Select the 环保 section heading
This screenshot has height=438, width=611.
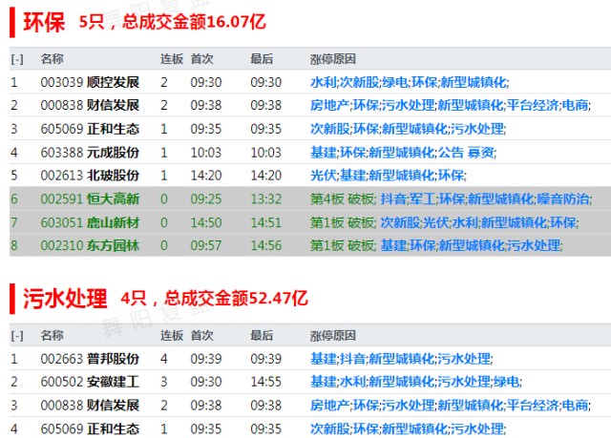pos(44,22)
